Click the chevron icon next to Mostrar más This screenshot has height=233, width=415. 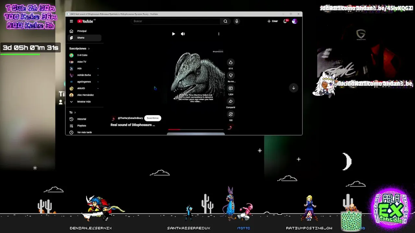[x=71, y=102]
